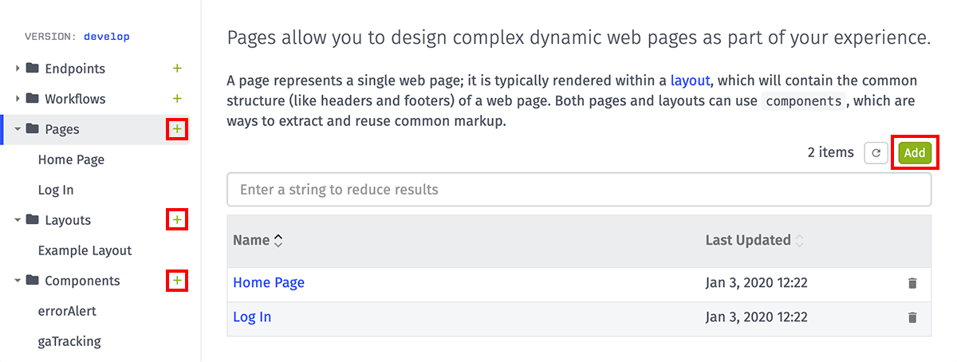Open the Workflows section label

(x=75, y=99)
